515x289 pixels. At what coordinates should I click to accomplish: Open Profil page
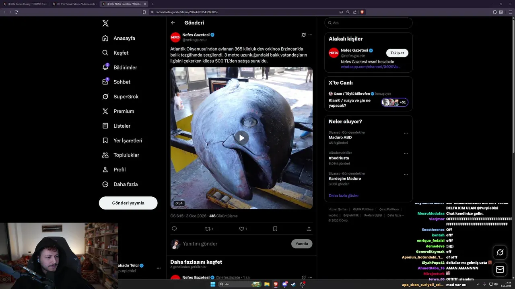[x=114, y=169]
